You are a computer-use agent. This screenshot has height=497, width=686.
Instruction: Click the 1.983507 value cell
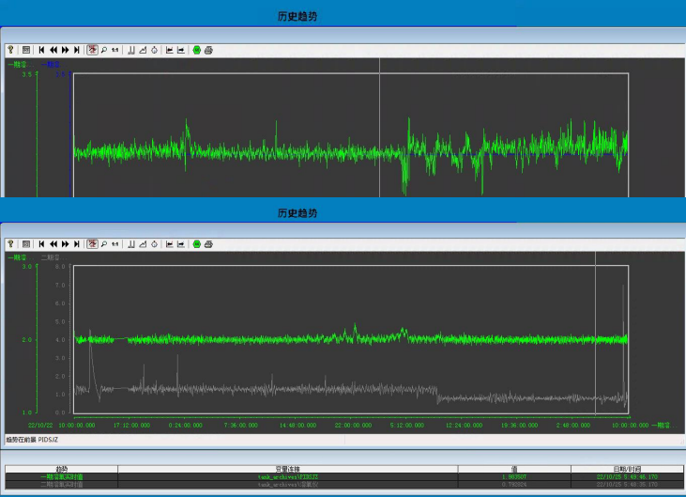click(x=514, y=477)
